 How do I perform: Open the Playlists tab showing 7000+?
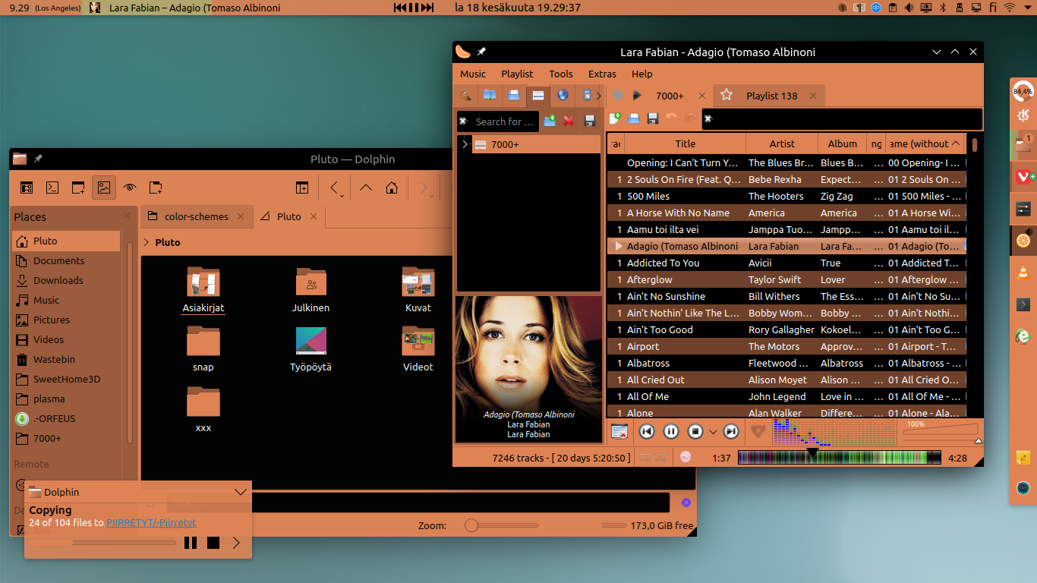click(x=538, y=96)
